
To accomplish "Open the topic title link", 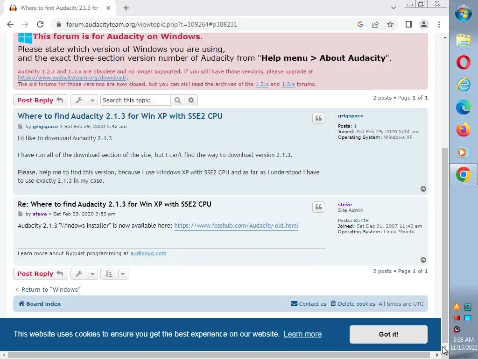I will 120,116.
